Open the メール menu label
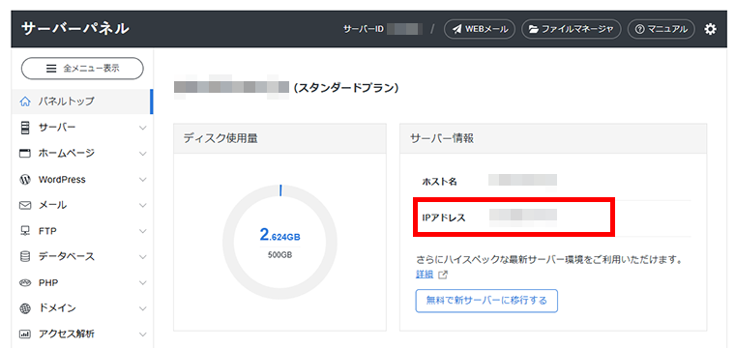735x348 pixels. 52,205
